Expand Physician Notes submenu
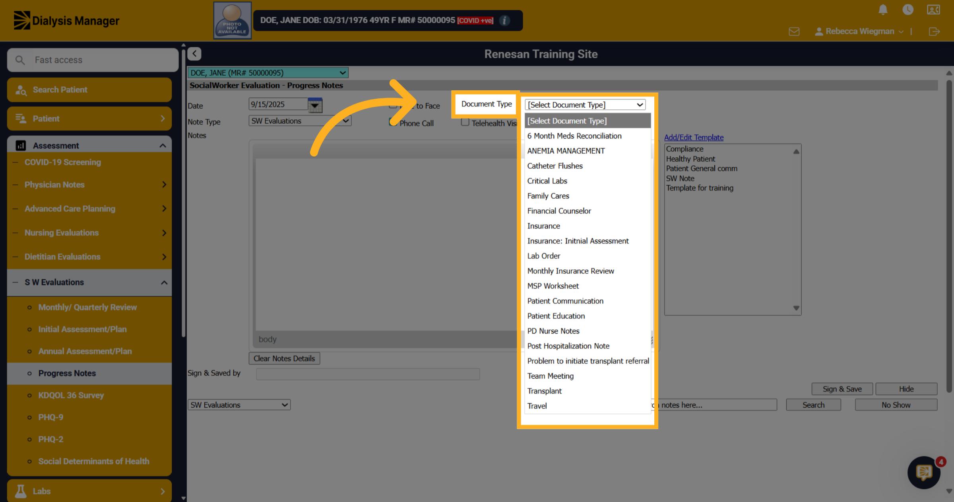Screen dimensions: 954x502 pyautogui.click(x=164, y=185)
